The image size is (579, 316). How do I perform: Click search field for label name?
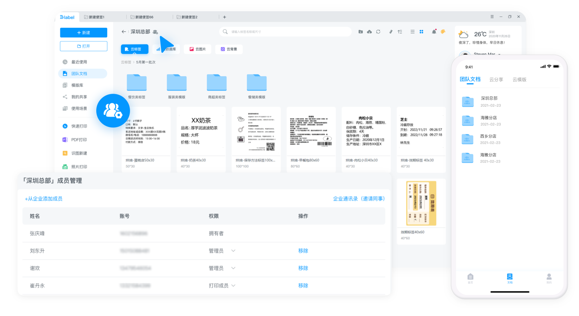coord(285,32)
